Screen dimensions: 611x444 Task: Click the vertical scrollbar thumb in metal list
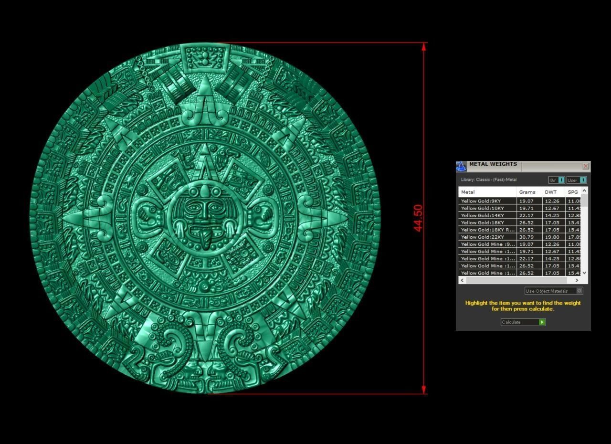[585, 200]
